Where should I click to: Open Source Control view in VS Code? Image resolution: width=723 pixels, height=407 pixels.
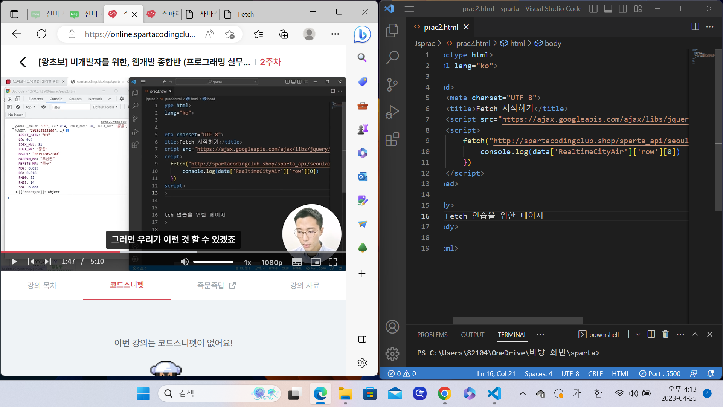(x=392, y=85)
